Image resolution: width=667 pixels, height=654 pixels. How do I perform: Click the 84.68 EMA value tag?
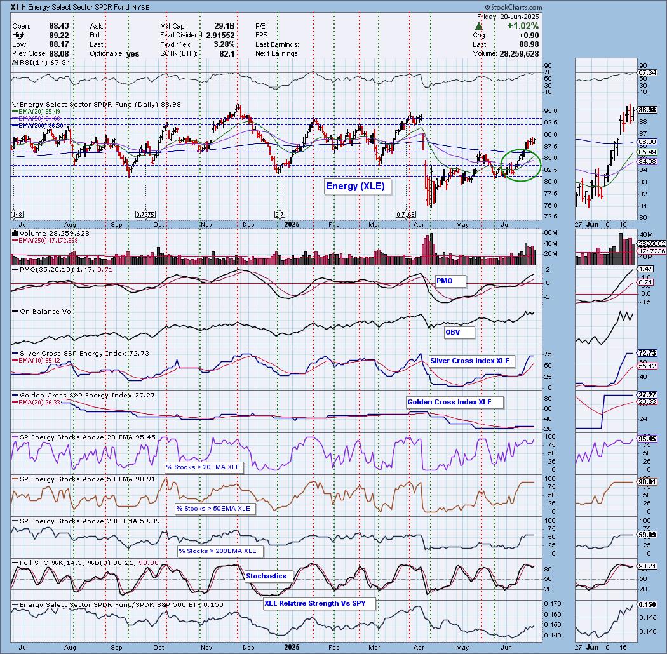point(647,161)
